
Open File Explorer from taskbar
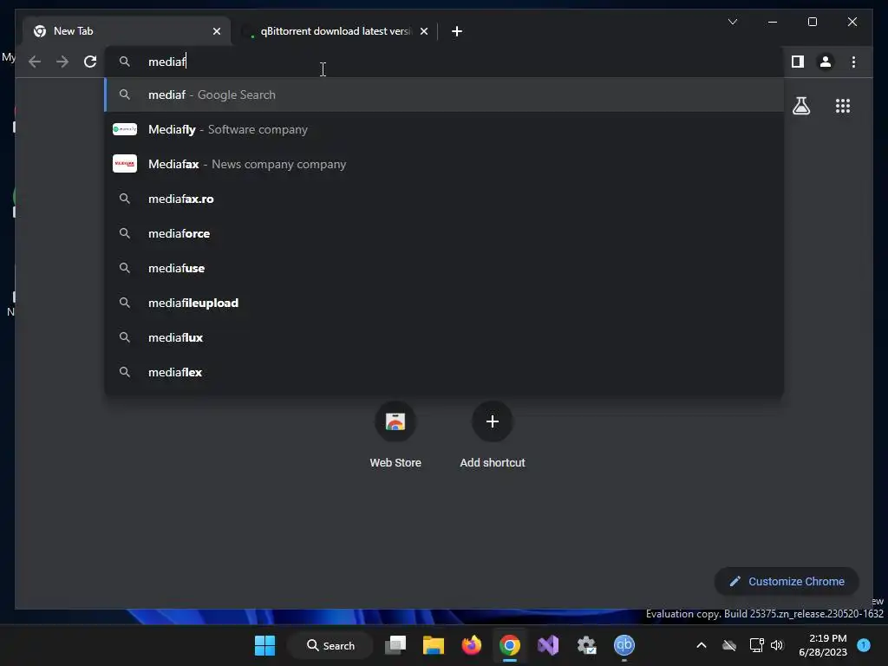[434, 645]
